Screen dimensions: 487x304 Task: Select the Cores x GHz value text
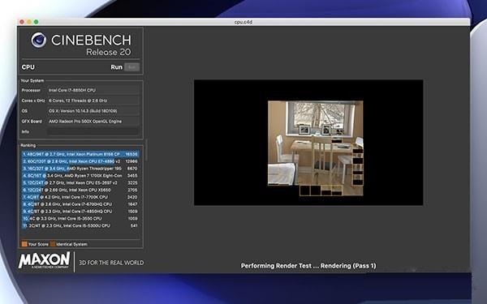[78, 101]
